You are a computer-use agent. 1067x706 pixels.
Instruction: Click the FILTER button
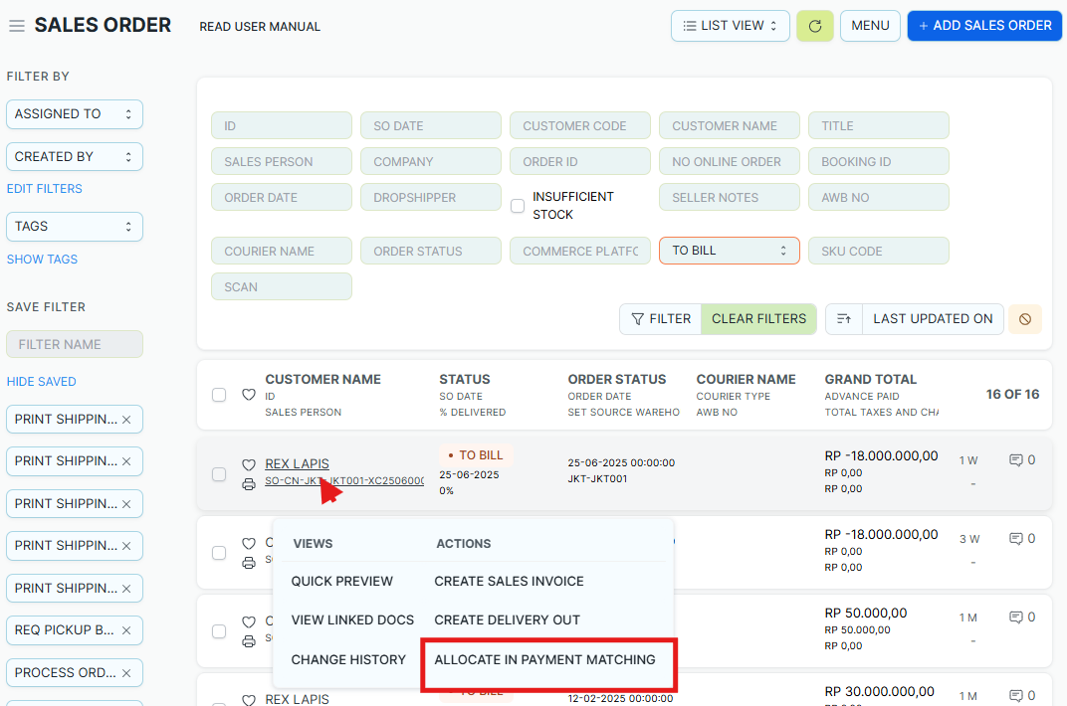point(661,318)
